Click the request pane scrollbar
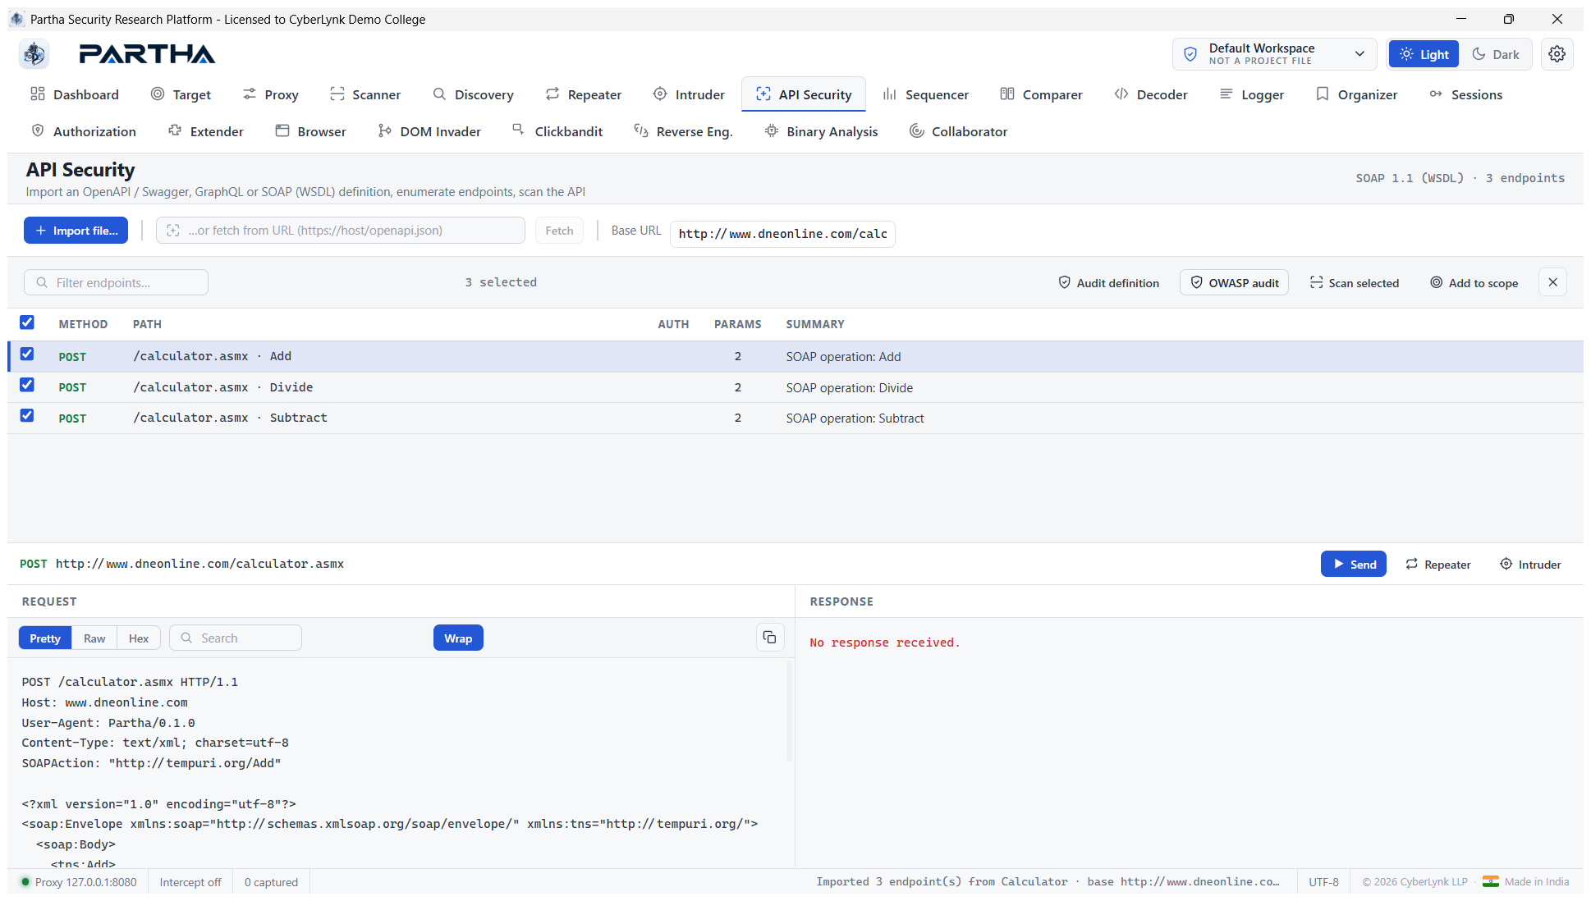Viewport: 1591px width, 901px height. 789,711
